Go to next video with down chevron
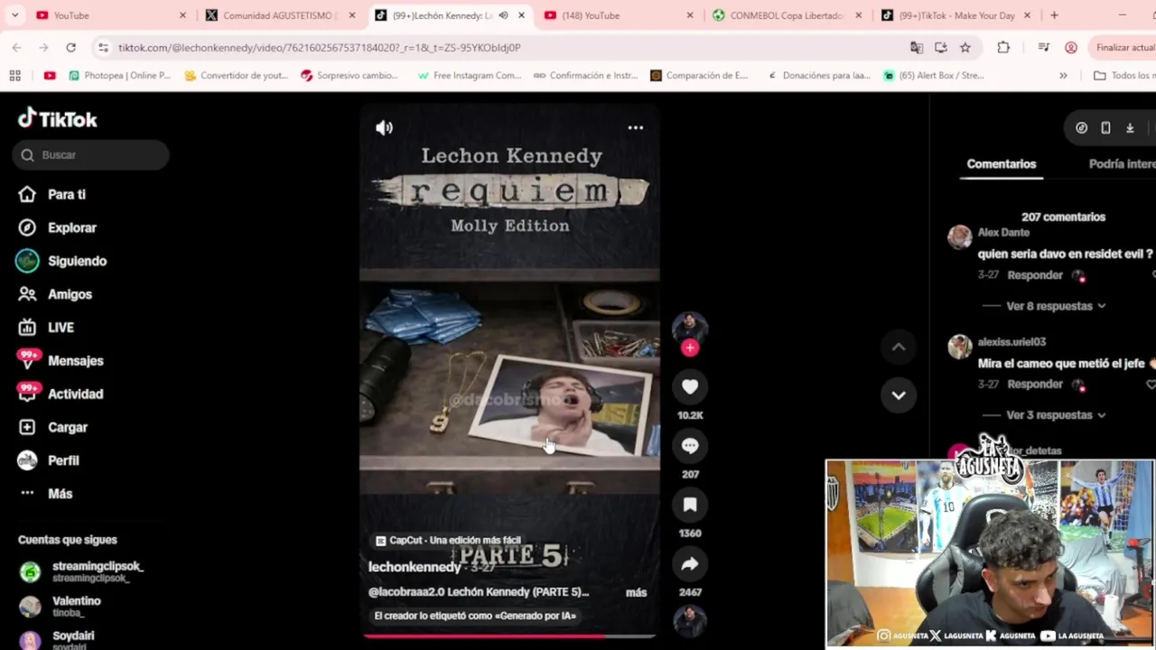This screenshot has width=1156, height=650. click(x=899, y=395)
